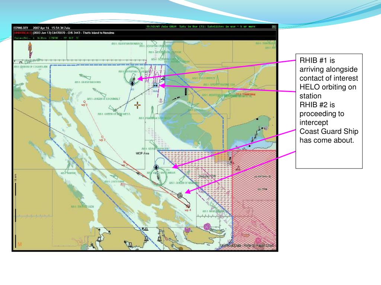Click the Coast Guard ship bullseye target symbol

tap(180, 195)
